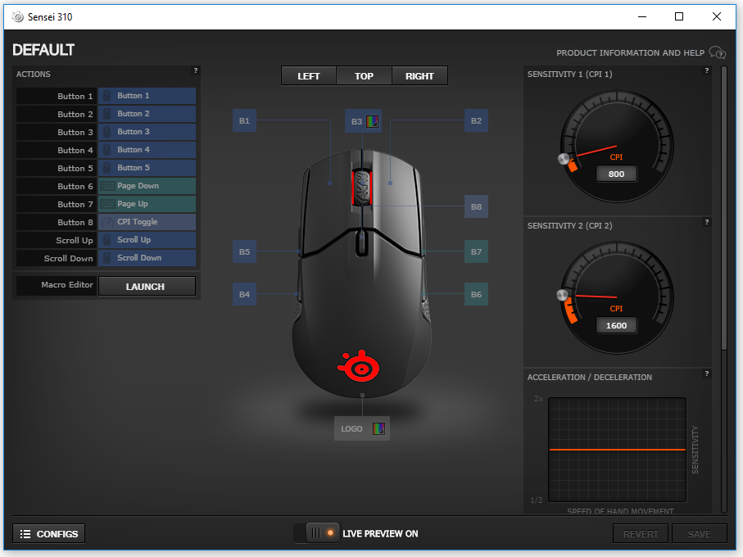The width and height of the screenshot is (743, 557).
Task: Select the B1 button label on mouse diagram
Action: tap(244, 121)
